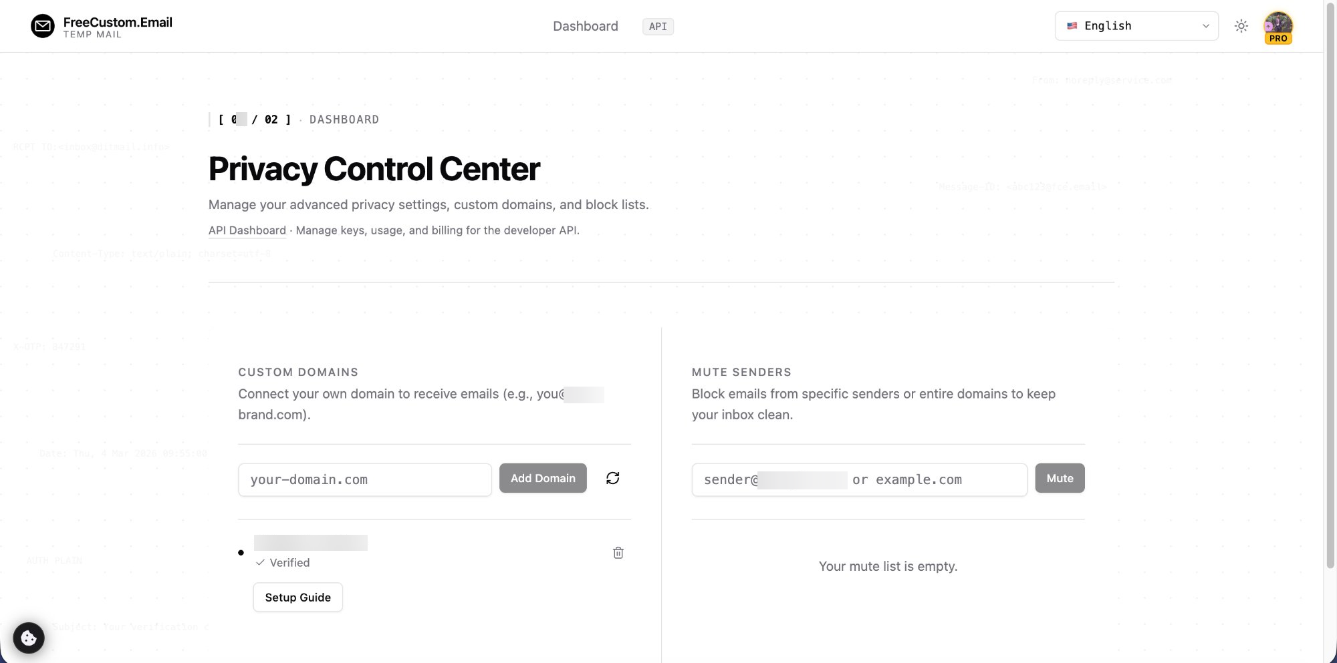Click the FreeCustom.Email envelope logo icon

pyautogui.click(x=43, y=26)
